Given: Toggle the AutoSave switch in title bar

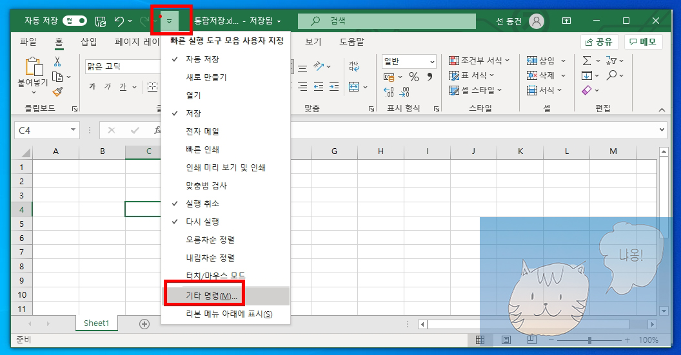Looking at the screenshot, I should point(75,21).
